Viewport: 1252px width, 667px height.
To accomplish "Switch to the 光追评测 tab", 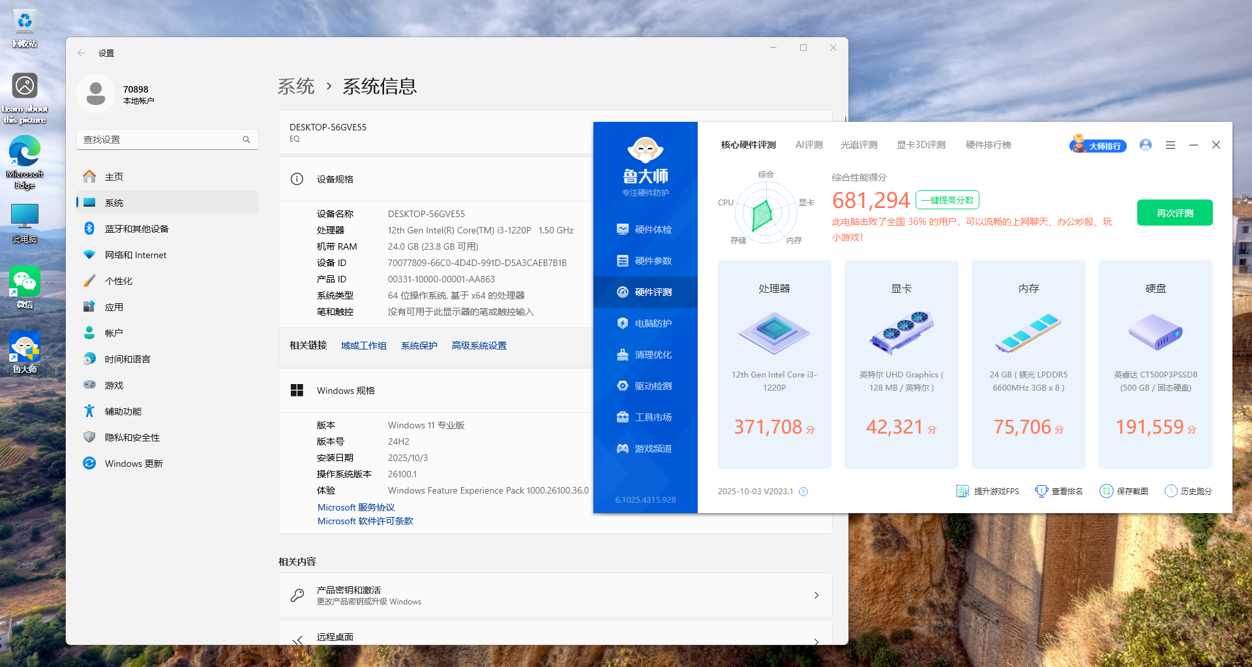I will coord(859,145).
